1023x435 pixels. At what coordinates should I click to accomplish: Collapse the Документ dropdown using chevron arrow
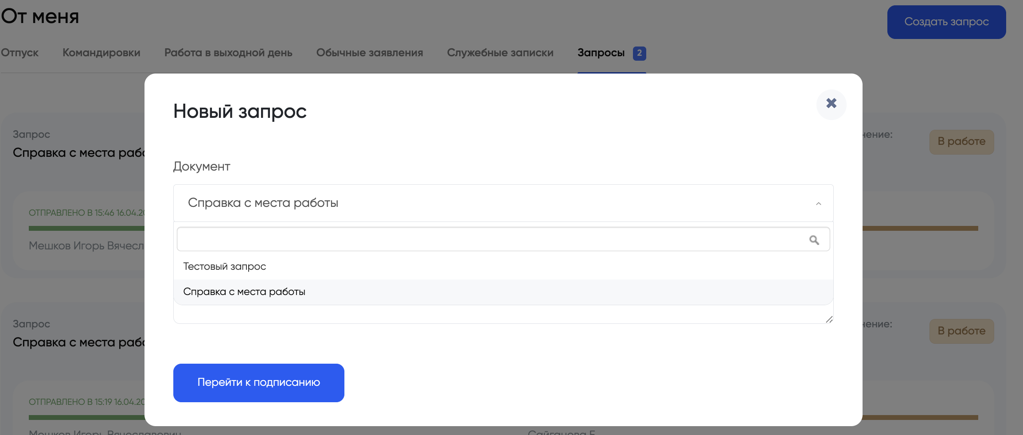[x=818, y=204]
